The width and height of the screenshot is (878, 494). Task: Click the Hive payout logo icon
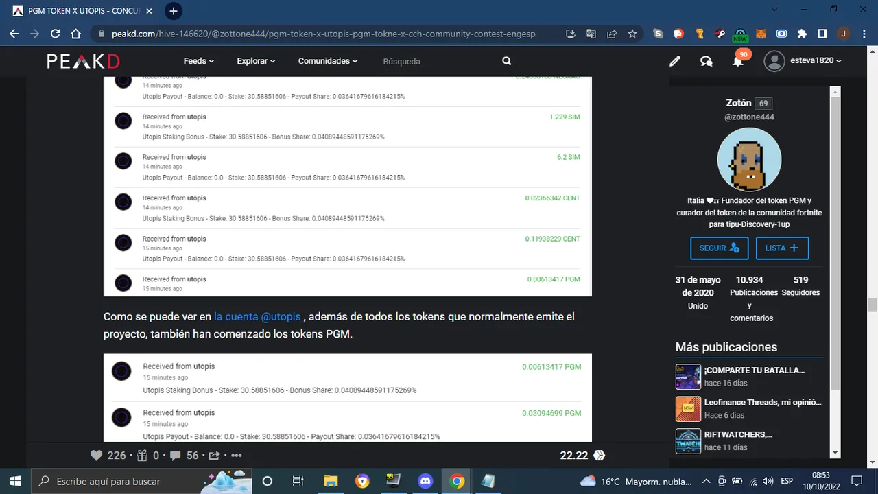click(599, 456)
